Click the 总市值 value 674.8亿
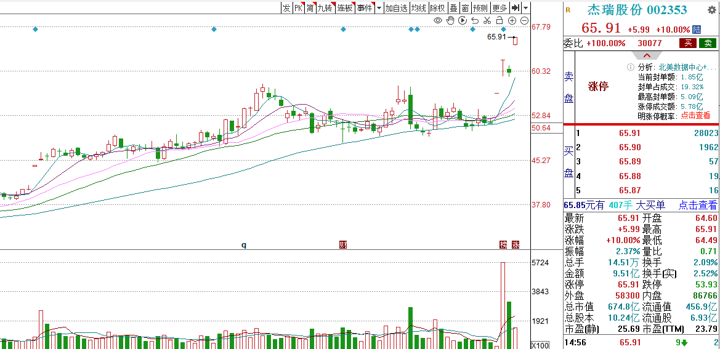This screenshot has height=349, width=720. (x=623, y=307)
